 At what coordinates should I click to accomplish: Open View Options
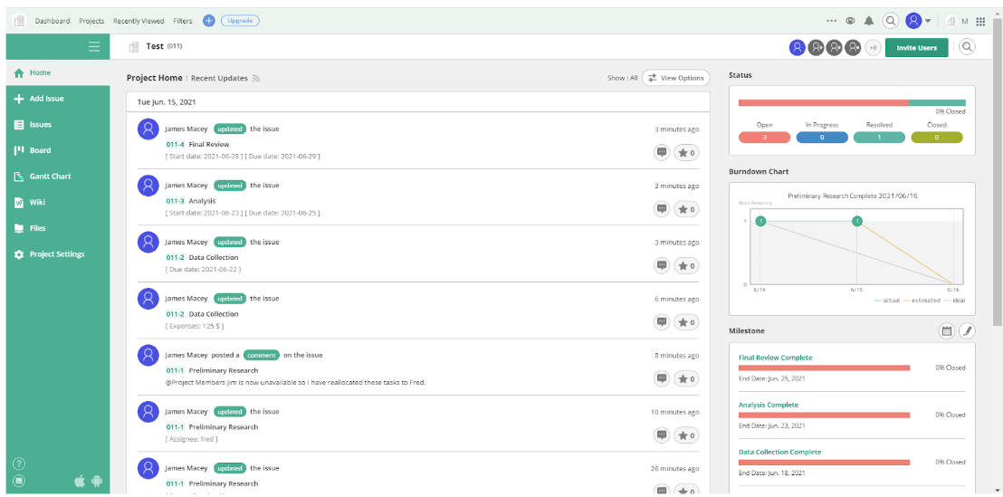pyautogui.click(x=676, y=78)
